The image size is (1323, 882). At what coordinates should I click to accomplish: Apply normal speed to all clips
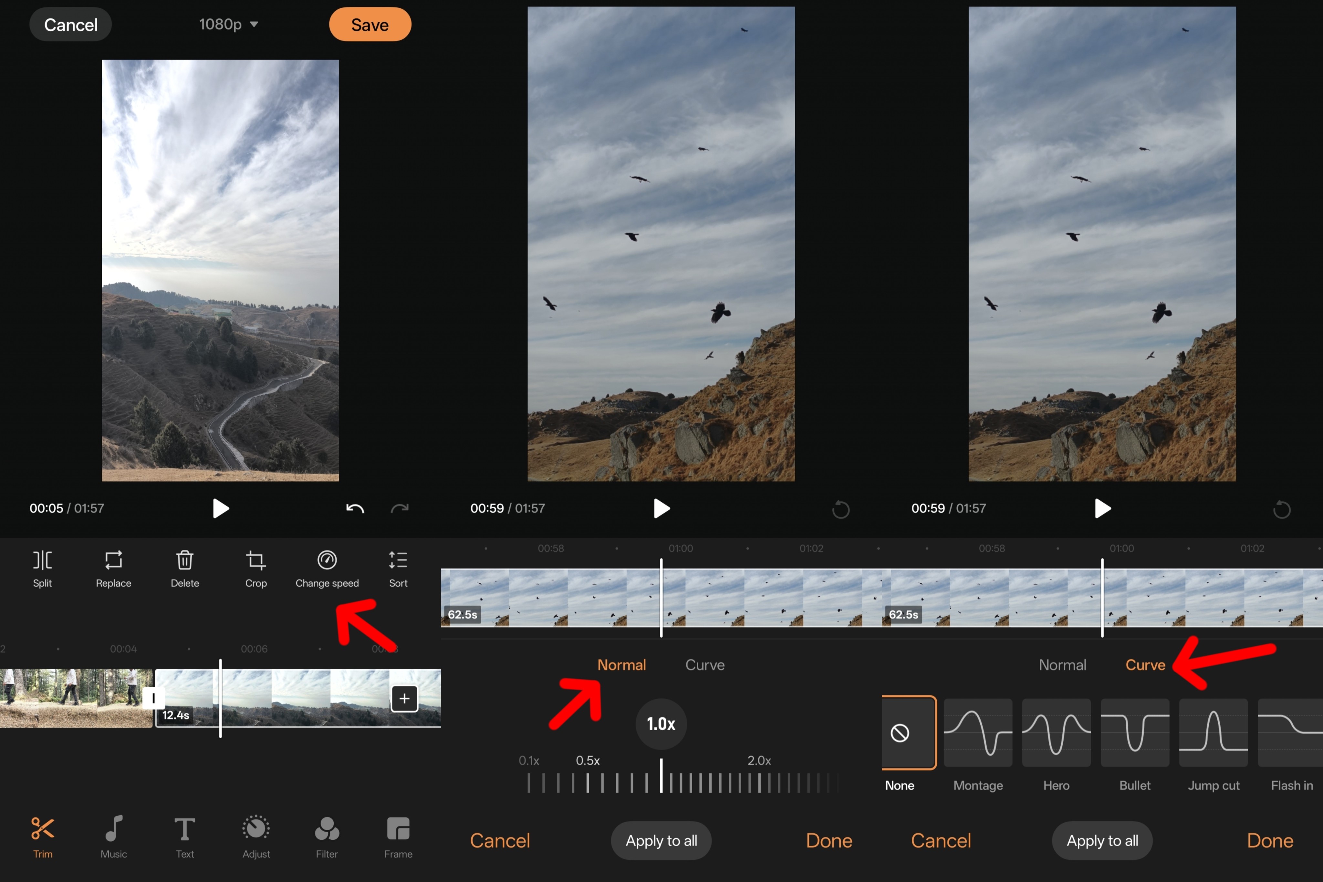661,840
